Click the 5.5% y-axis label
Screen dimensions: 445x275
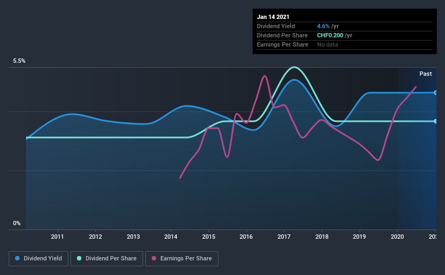pyautogui.click(x=20, y=61)
